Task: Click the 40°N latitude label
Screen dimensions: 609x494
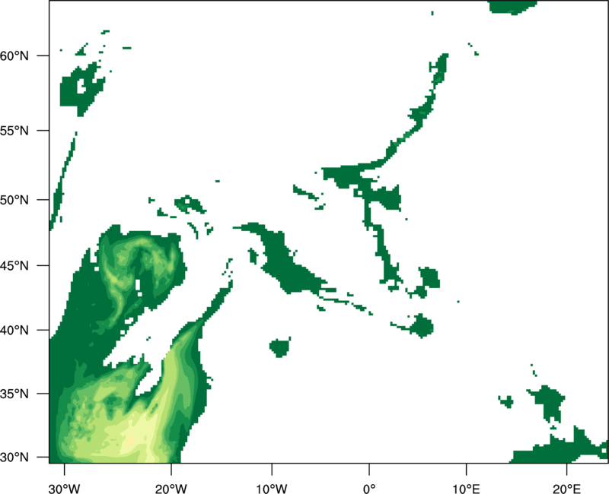Action: [14, 330]
